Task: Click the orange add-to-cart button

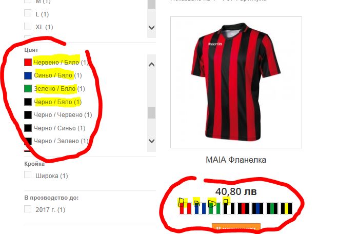Action: [x=236, y=228]
